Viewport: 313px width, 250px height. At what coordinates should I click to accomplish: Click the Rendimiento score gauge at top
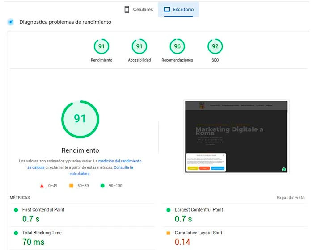[102, 46]
